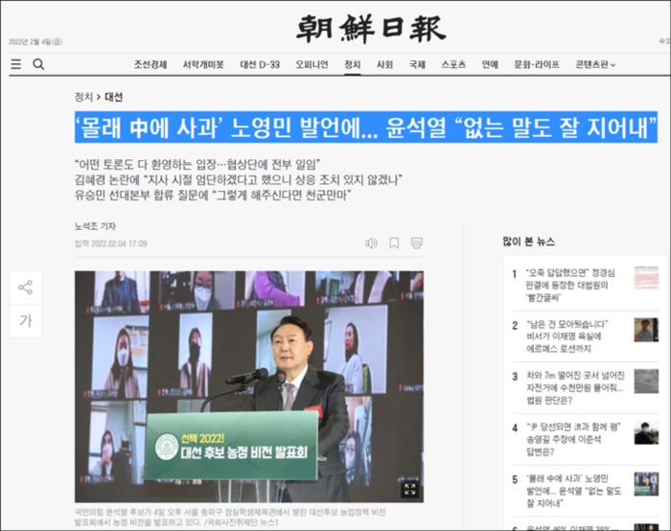Open the hamburger menu icon
Screen dimensions: 671x531
tap(15, 64)
